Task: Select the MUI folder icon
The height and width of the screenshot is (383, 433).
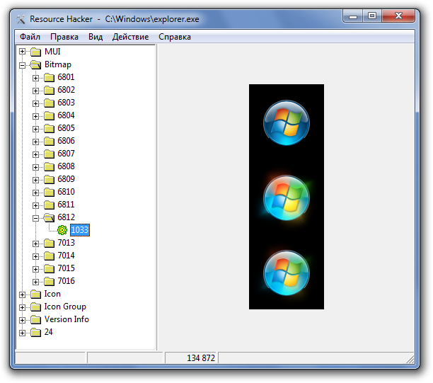Action: tap(35, 52)
